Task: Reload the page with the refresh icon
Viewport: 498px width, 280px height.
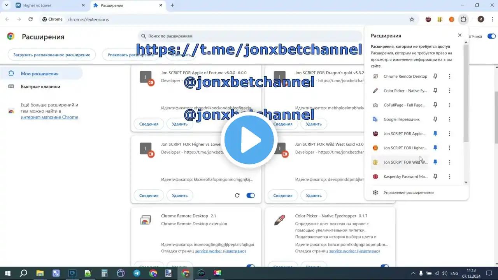Action: click(x=30, y=19)
